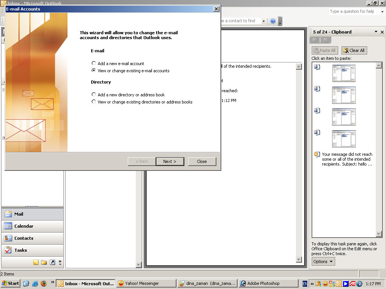Screen dimensions: 386x289
Task: Click the taskbar clock showing 1:17 PM
Action: (x=373, y=284)
